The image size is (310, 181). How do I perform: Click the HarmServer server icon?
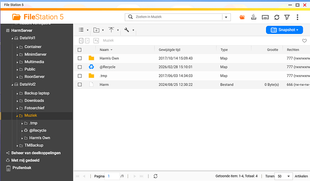click(x=8, y=30)
